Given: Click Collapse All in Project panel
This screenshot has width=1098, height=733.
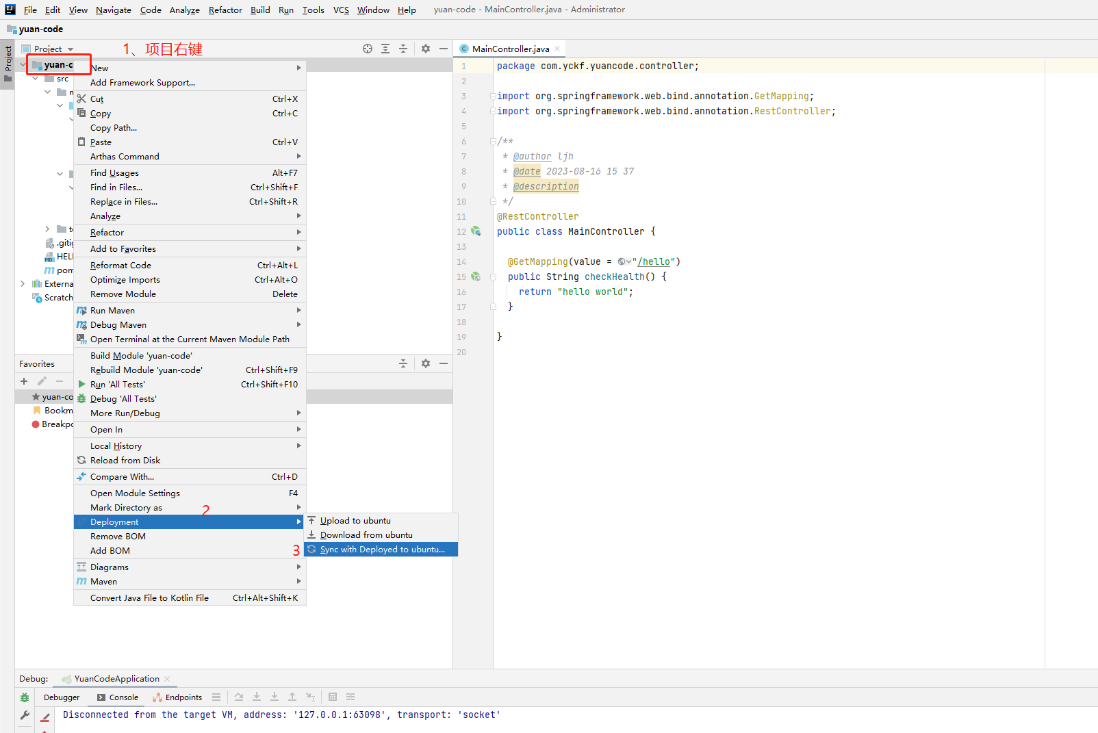Looking at the screenshot, I should [403, 49].
